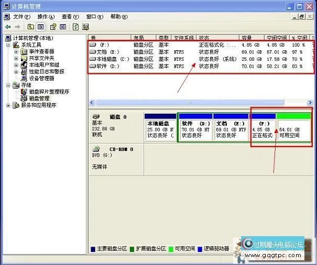
Task: Open the 帮助(H) menu
Action: tap(119, 17)
